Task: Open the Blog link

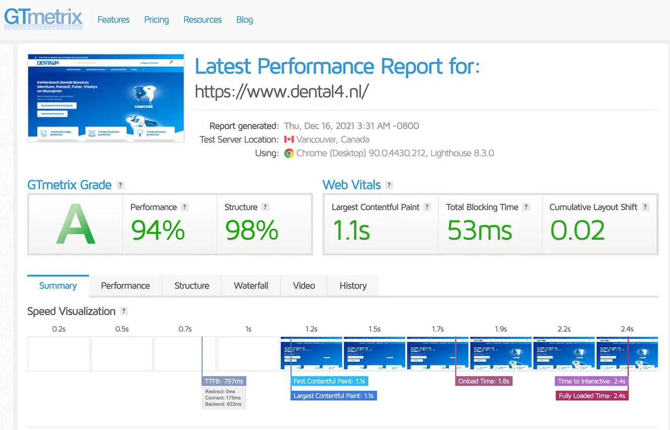Action: (x=244, y=20)
